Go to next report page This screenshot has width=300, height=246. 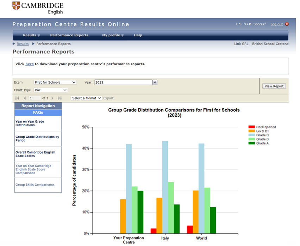[x=52, y=98]
